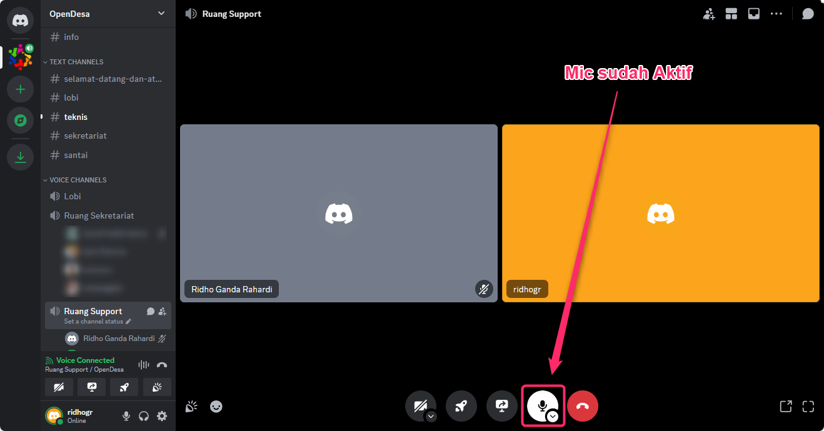The height and width of the screenshot is (431, 824).
Task: Toggle microphone in call control bar
Action: click(x=541, y=406)
